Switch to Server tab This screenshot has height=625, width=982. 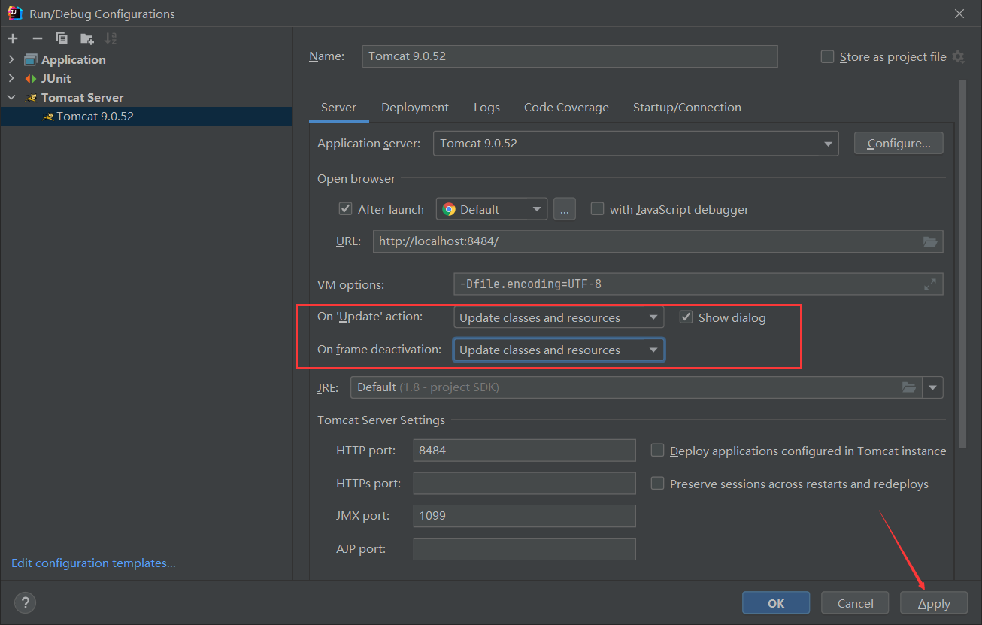click(338, 108)
